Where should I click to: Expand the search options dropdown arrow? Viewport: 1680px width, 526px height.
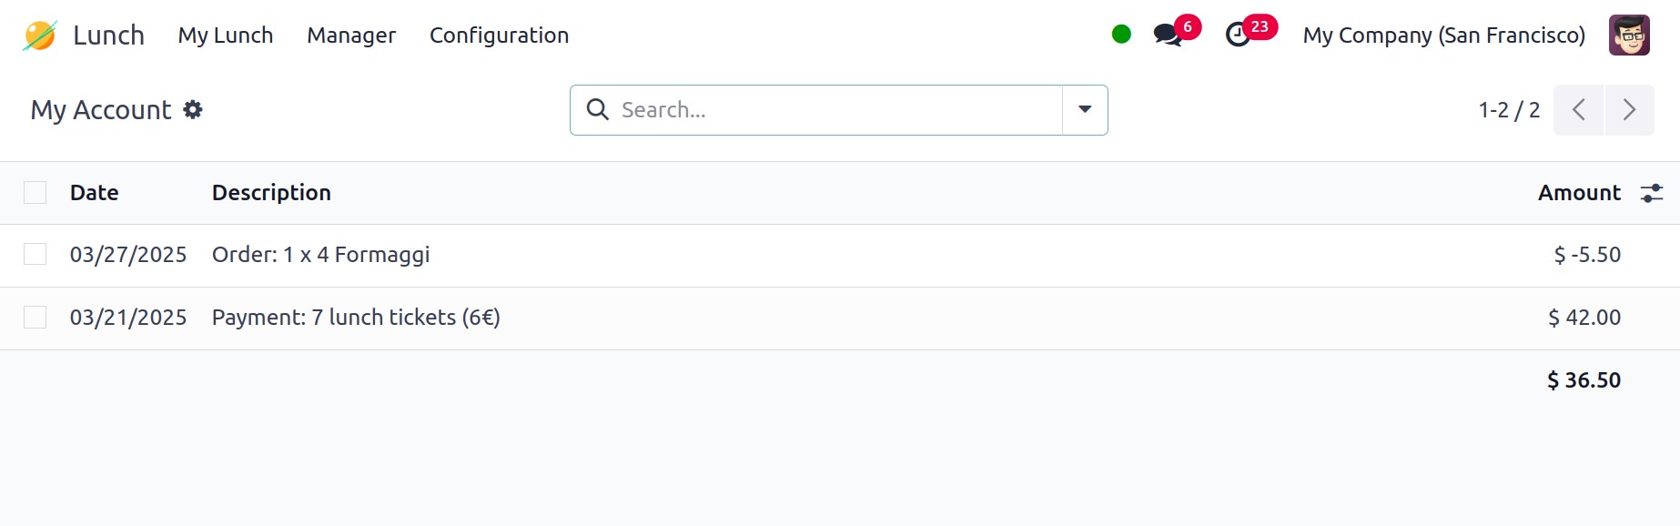pyautogui.click(x=1085, y=110)
